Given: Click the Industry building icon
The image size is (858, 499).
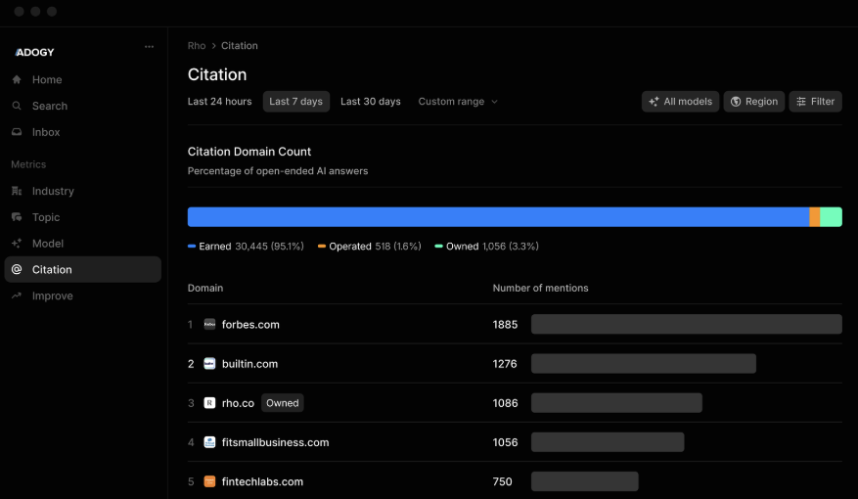Looking at the screenshot, I should tap(17, 192).
